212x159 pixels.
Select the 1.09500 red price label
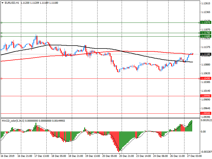tap(206, 113)
